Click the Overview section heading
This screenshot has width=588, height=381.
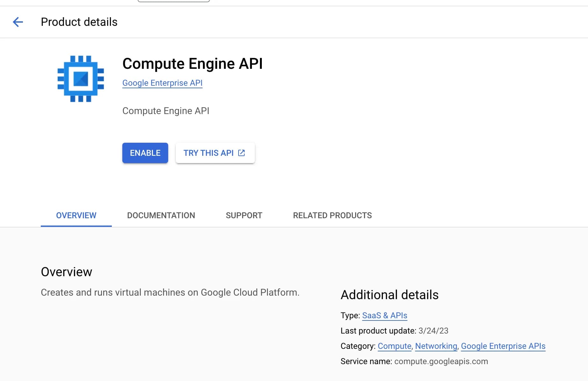tap(67, 272)
